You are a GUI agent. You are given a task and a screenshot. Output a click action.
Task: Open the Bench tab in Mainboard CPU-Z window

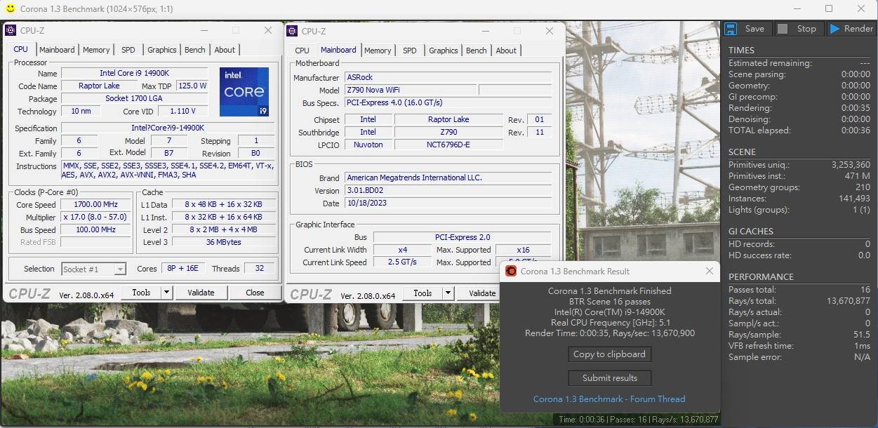(x=476, y=51)
